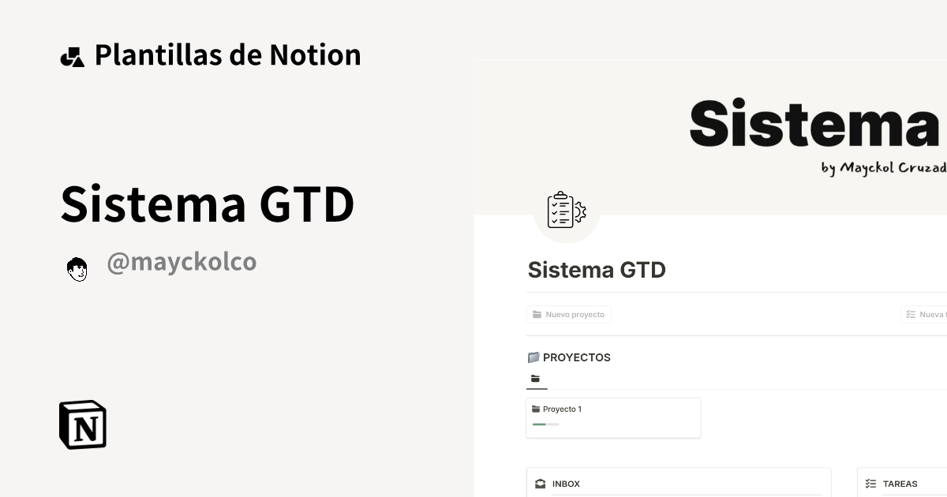This screenshot has width=947, height=497.
Task: Select the INBOX section heading
Action: click(567, 484)
